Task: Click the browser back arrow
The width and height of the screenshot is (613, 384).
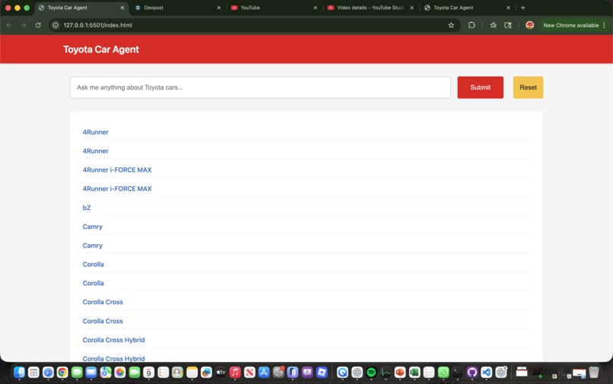Action: coord(9,25)
